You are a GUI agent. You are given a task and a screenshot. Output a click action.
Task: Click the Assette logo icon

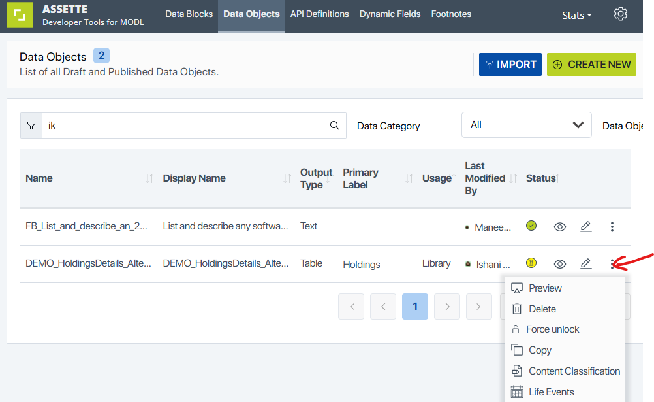coord(20,16)
